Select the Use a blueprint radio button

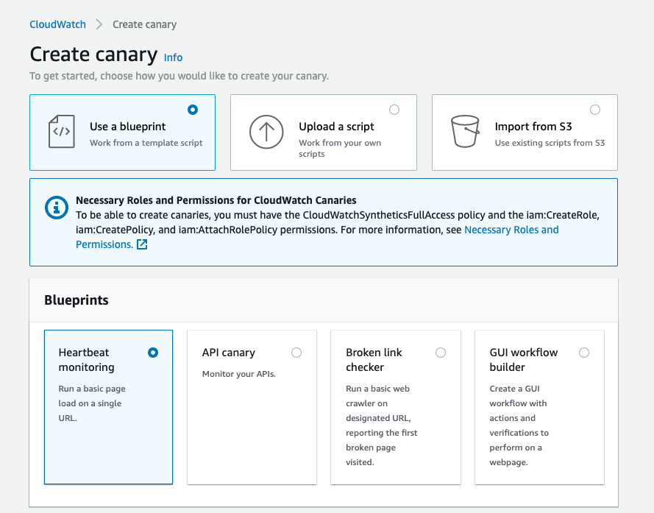click(193, 110)
